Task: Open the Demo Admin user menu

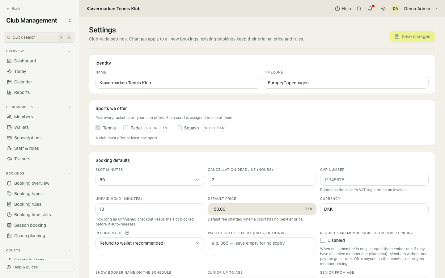Action: click(x=414, y=9)
